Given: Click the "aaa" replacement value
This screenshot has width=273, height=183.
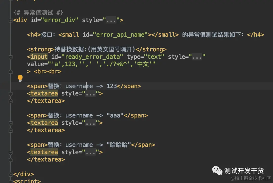Looking at the screenshot, I should point(115,116).
